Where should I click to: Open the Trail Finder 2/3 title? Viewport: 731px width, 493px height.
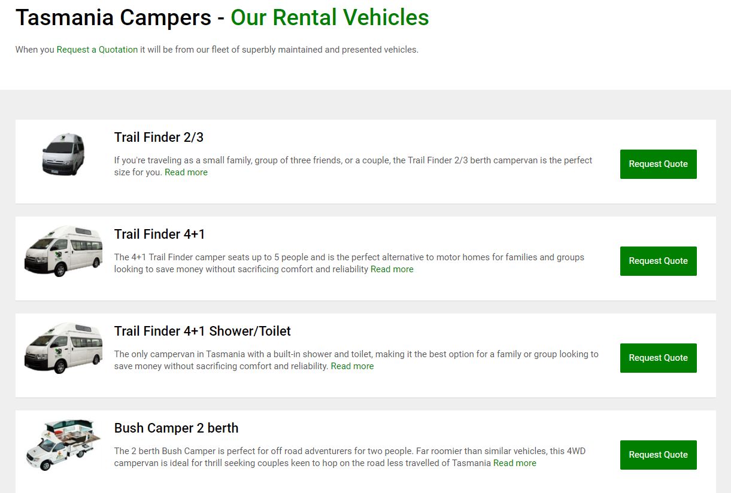click(x=159, y=137)
